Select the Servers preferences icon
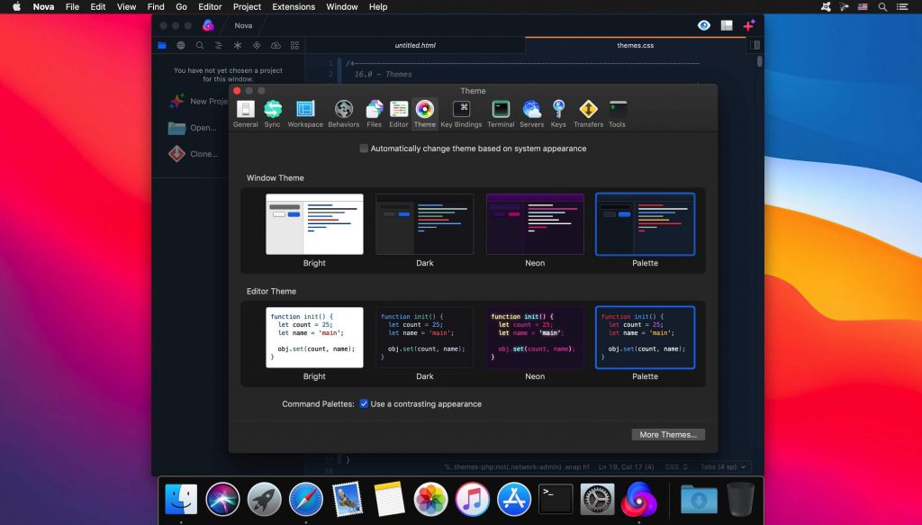Viewport: 922px width, 525px height. (531, 110)
